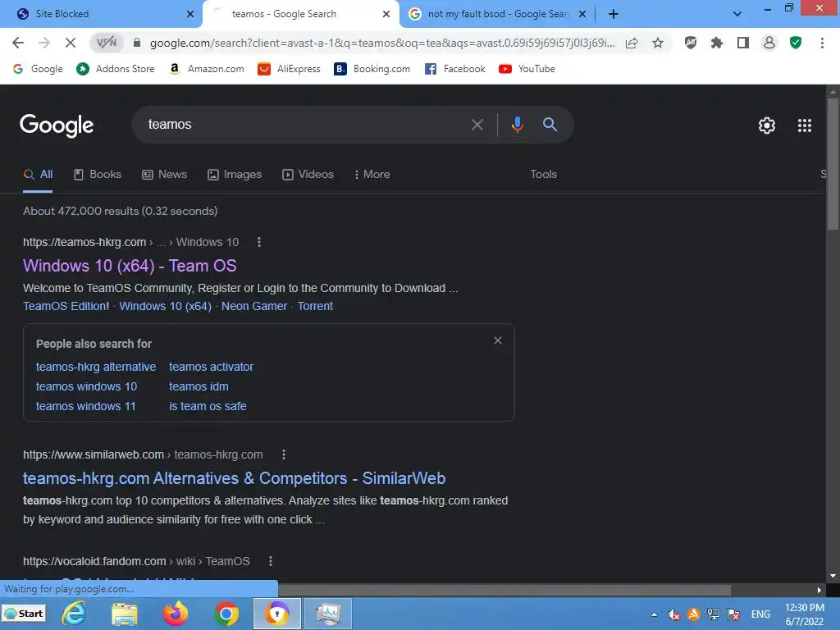The width and height of the screenshot is (840, 630).
Task: Open options for the similarweb.com result
Action: pyautogui.click(x=284, y=454)
